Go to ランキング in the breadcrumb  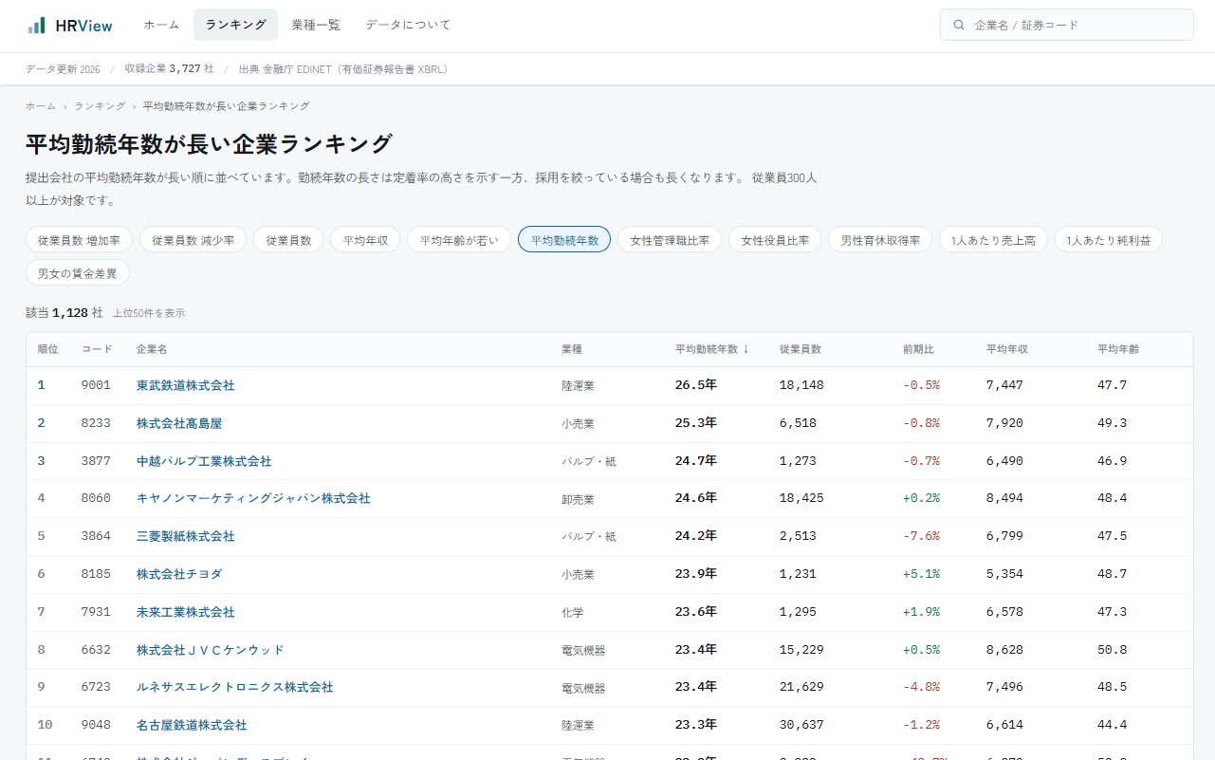100,106
